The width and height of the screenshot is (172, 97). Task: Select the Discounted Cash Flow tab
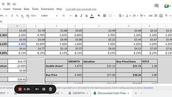(x=112, y=93)
